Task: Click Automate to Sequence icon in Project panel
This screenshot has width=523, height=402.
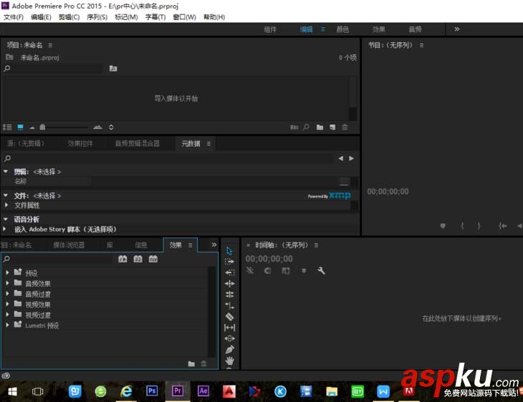Action: 294,127
